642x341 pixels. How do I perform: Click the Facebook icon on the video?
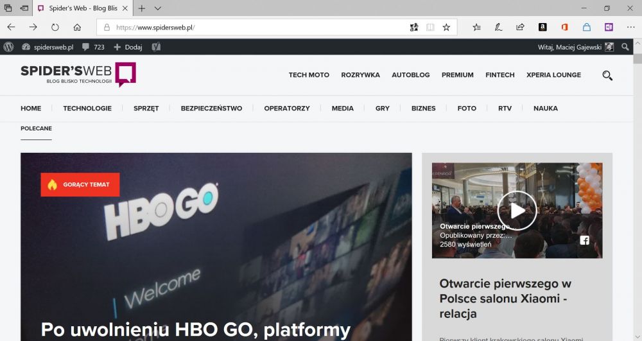[584, 240]
